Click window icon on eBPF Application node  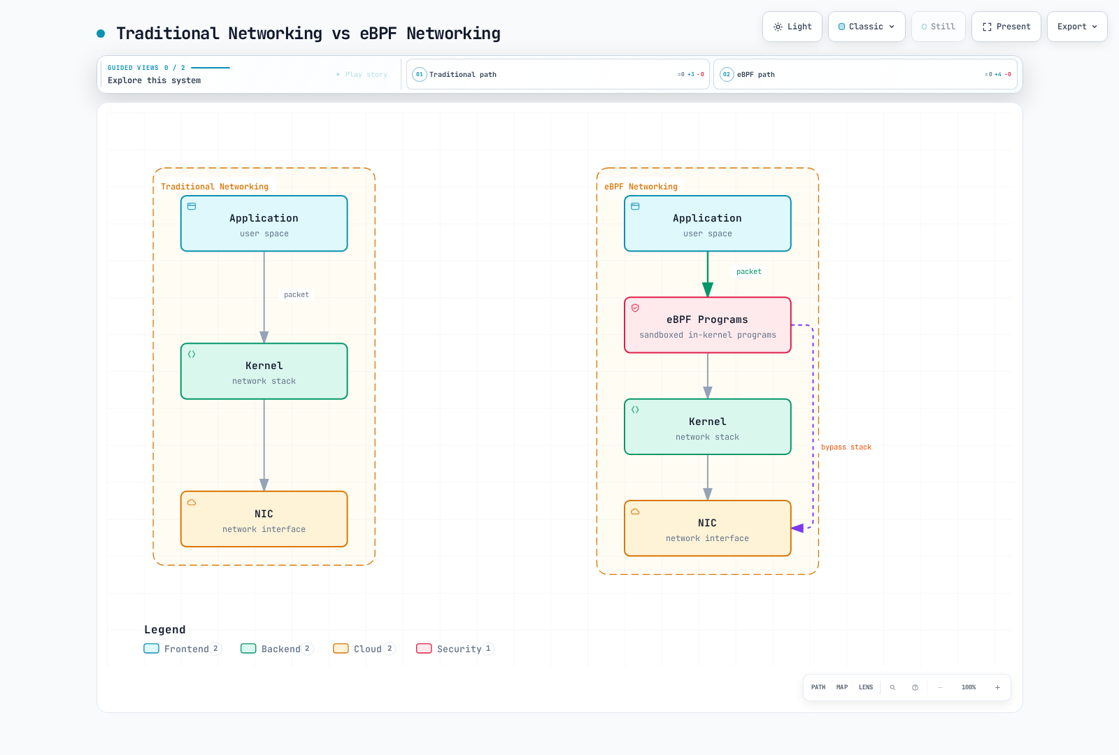pyautogui.click(x=635, y=206)
